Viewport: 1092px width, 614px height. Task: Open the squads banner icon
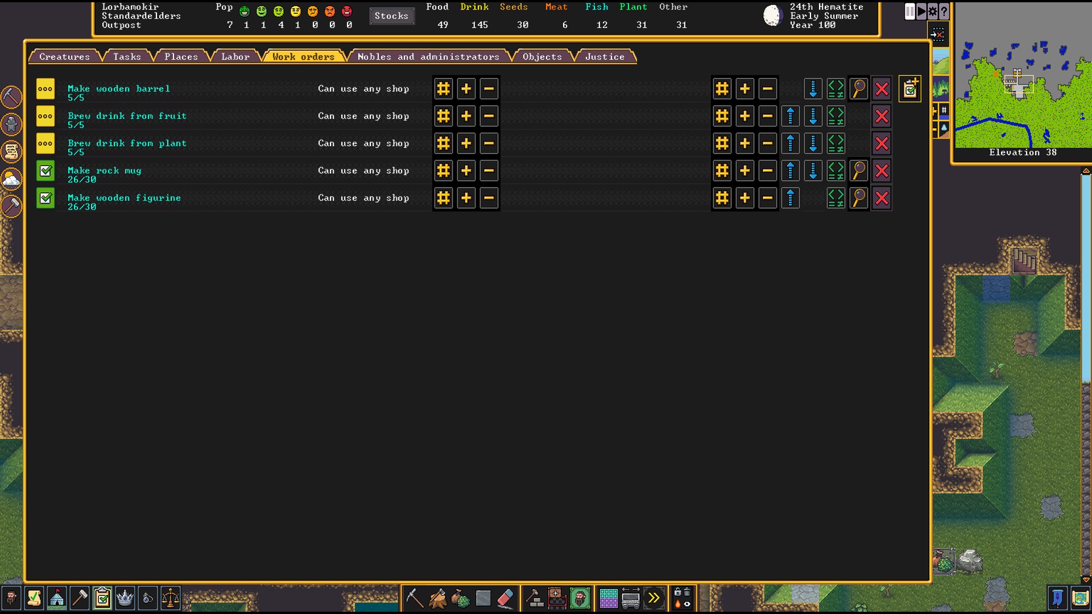point(1057,598)
